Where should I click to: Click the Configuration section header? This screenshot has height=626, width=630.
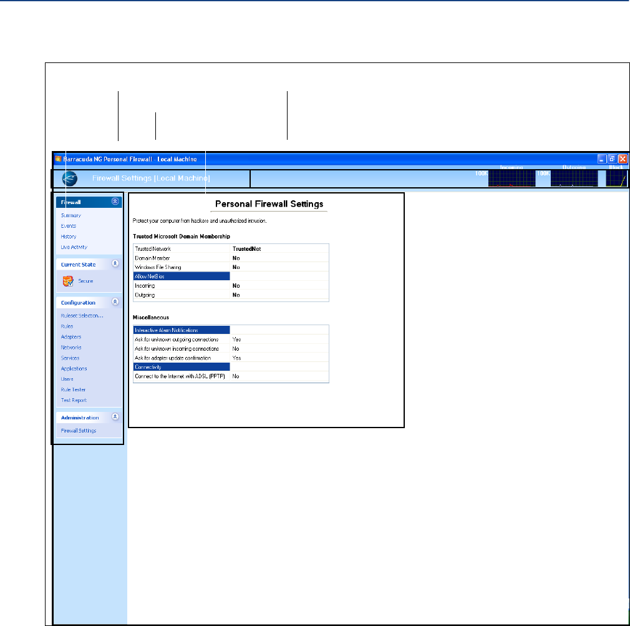[89, 302]
